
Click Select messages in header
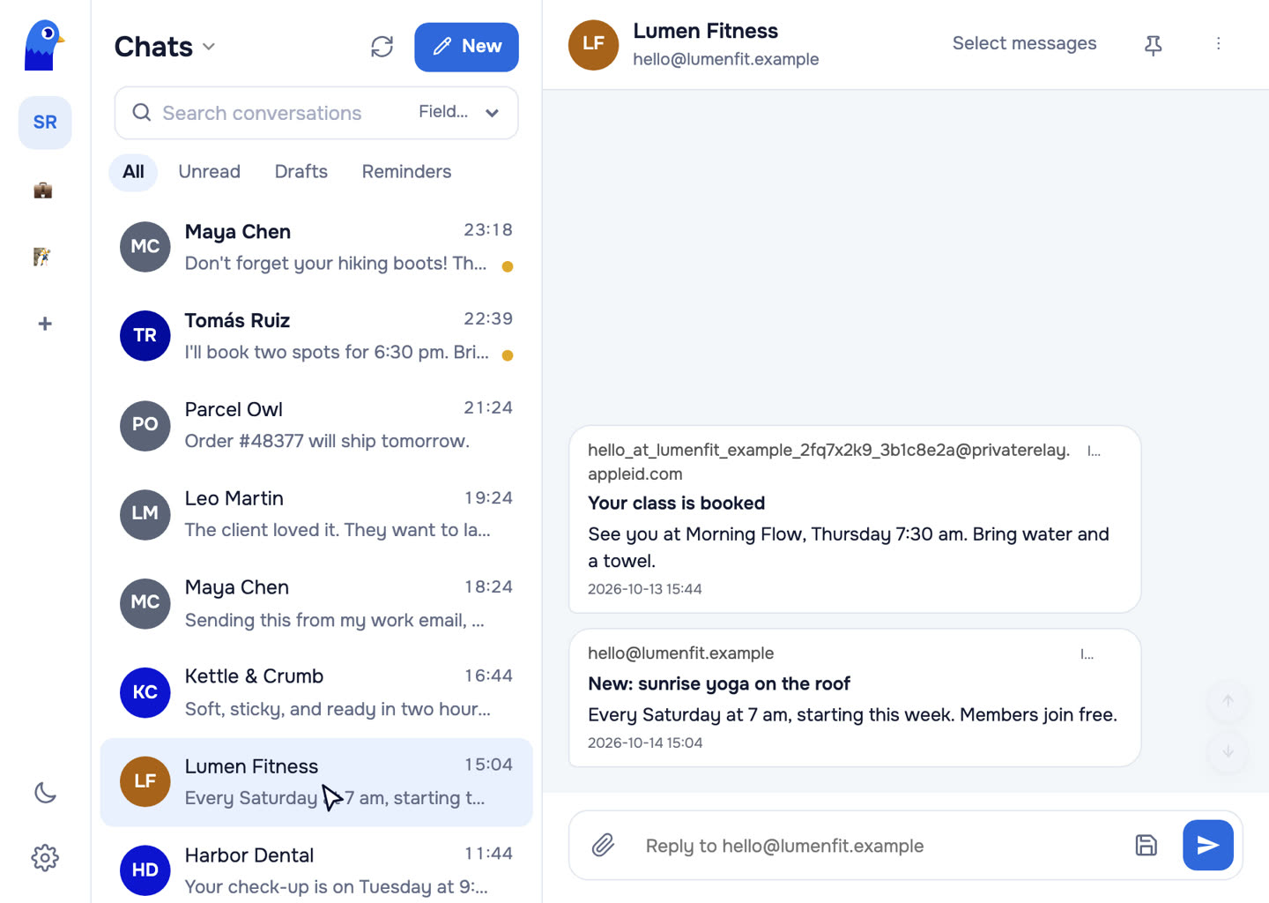pyautogui.click(x=1024, y=43)
